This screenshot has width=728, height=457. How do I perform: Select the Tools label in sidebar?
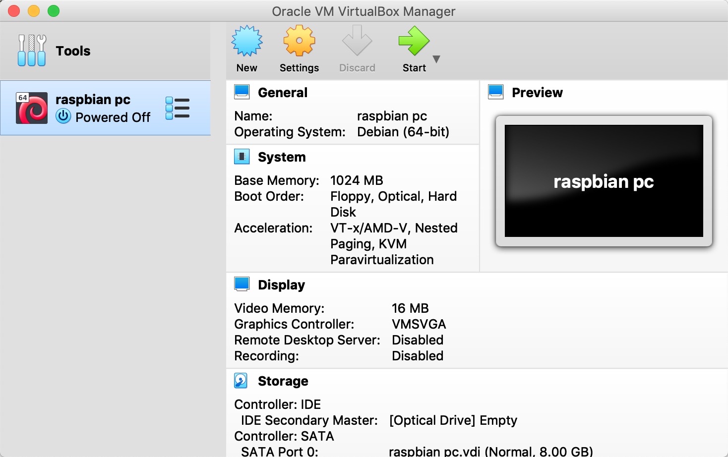click(73, 51)
